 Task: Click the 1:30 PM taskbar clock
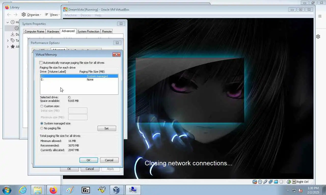(x=313, y=188)
